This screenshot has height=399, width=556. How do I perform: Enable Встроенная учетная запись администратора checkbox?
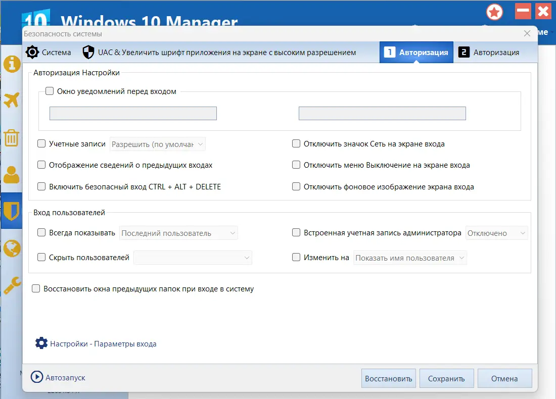[x=296, y=232]
